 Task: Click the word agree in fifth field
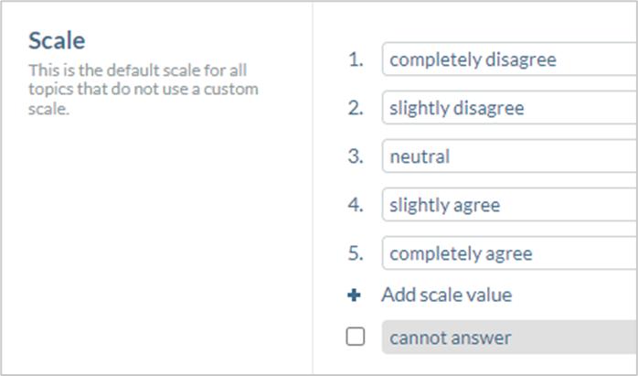[x=508, y=254]
